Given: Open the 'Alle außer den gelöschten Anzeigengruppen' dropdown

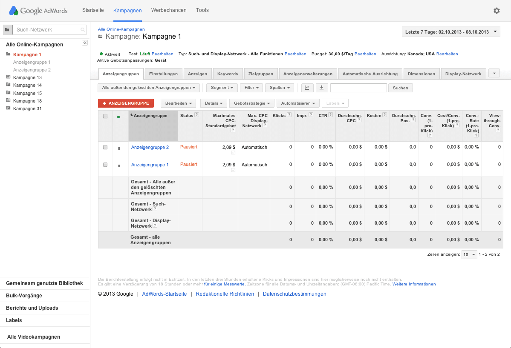Looking at the screenshot, I should [x=149, y=88].
